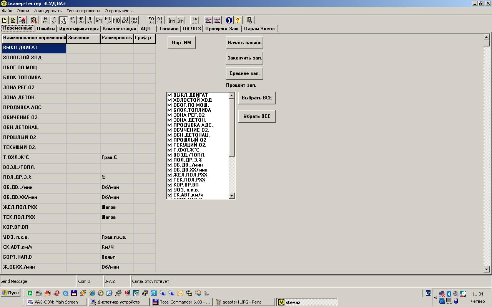Screen dimensions: 492x307
Task: Uncheck ВЫКЛ.ДВИГАТ in the variable checklist
Action: click(x=170, y=95)
